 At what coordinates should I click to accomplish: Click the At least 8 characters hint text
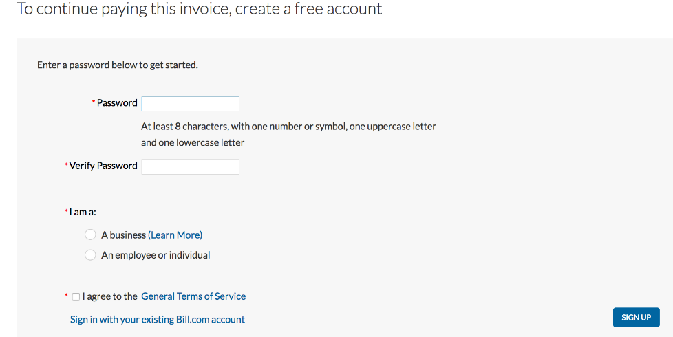288,134
